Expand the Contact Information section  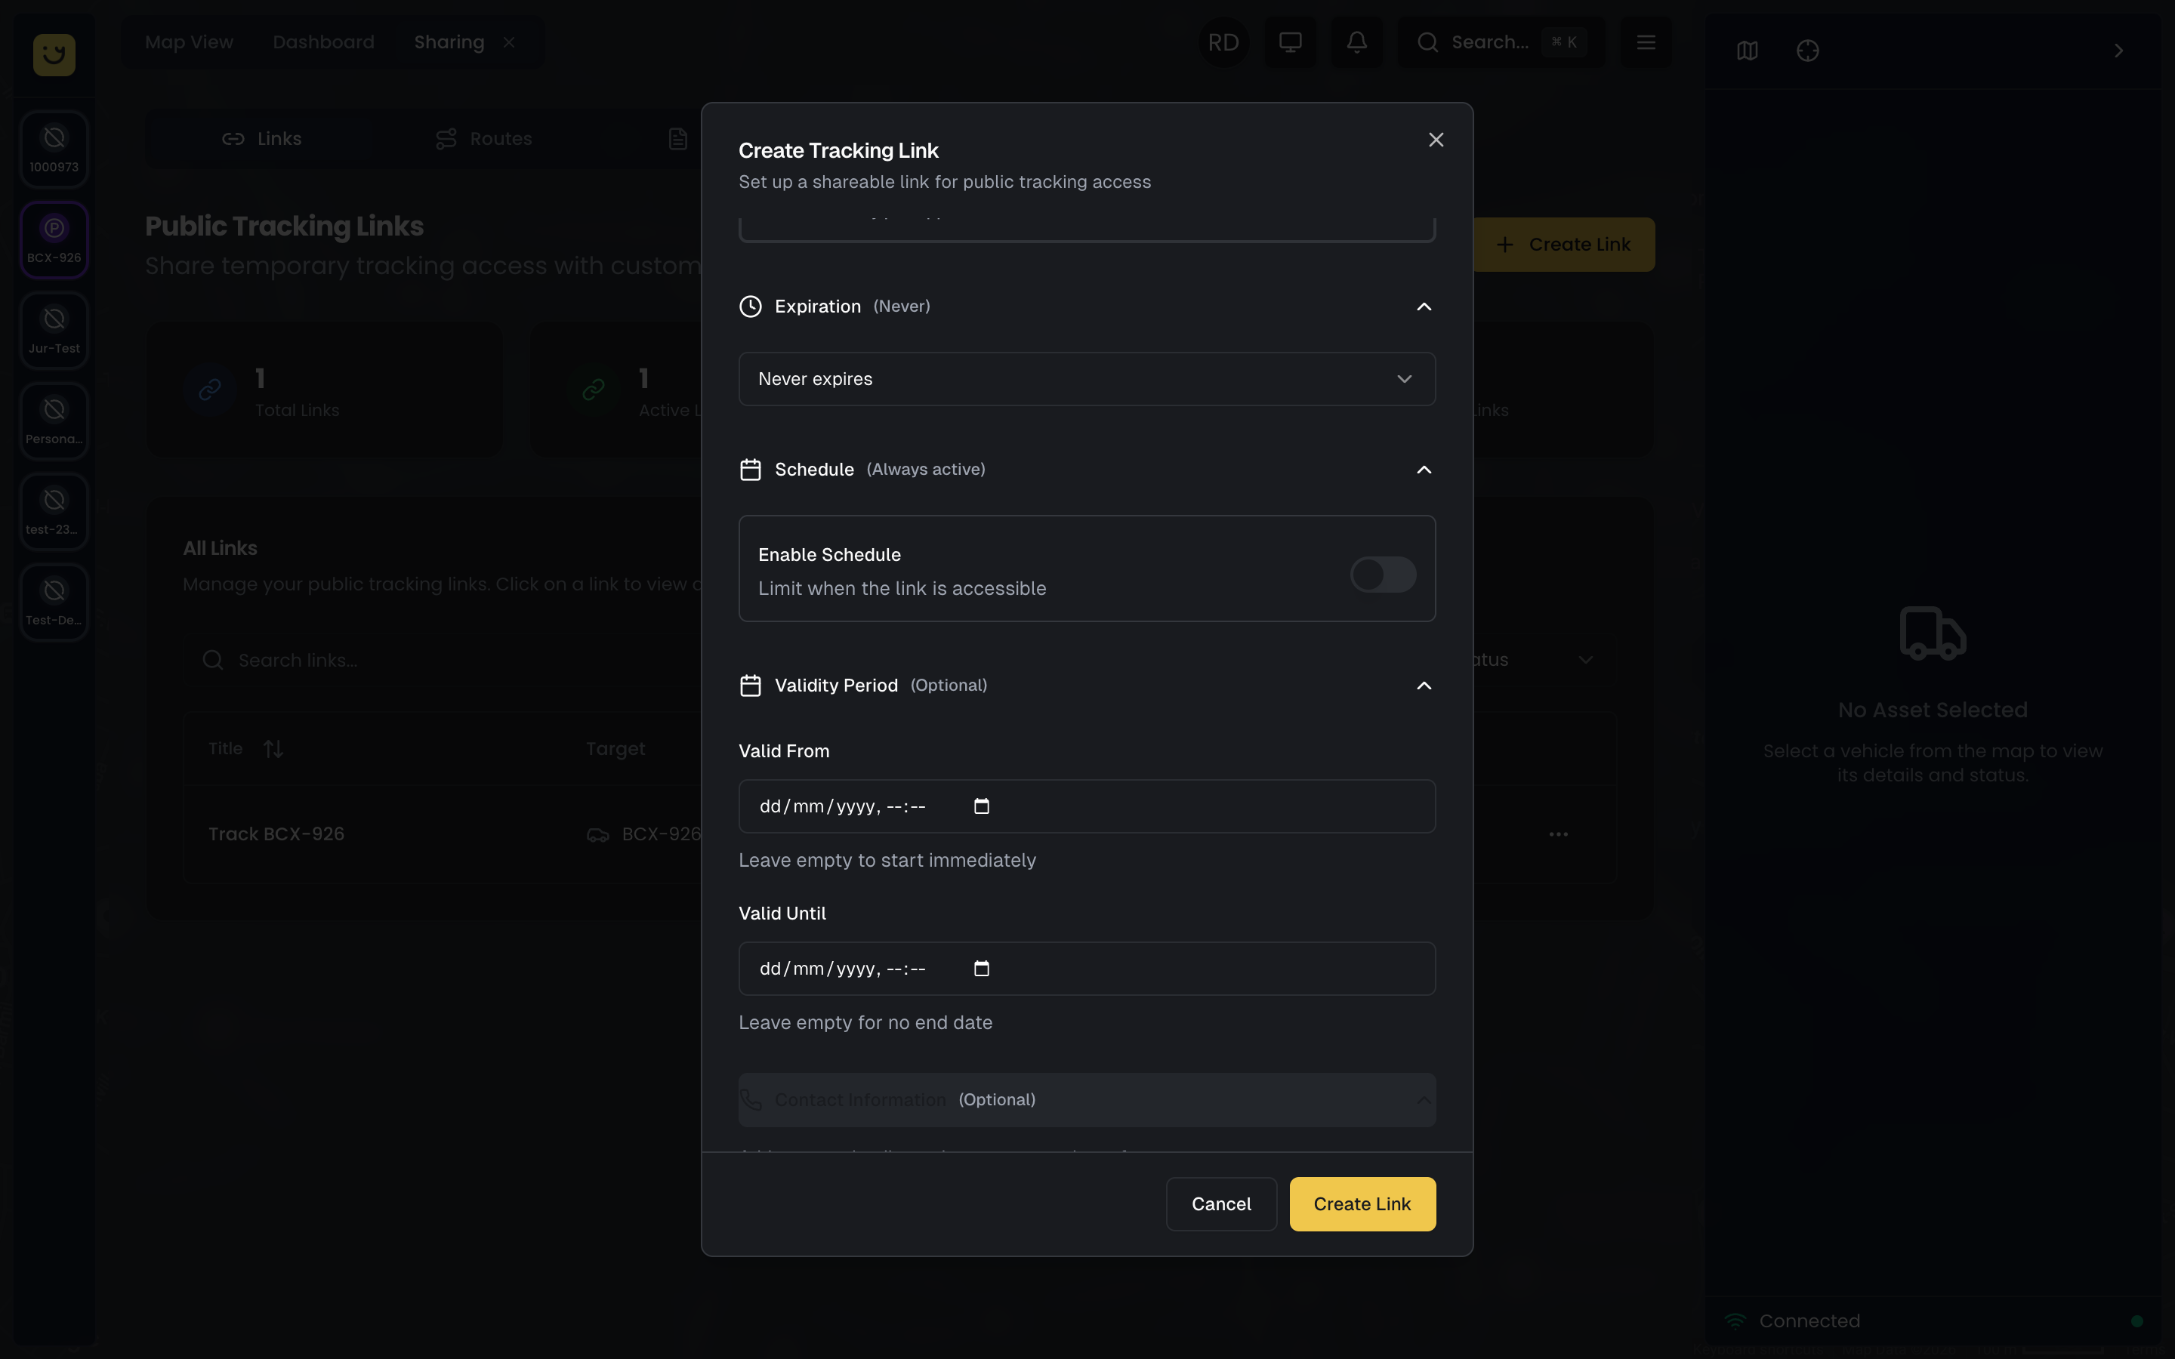point(1087,1100)
